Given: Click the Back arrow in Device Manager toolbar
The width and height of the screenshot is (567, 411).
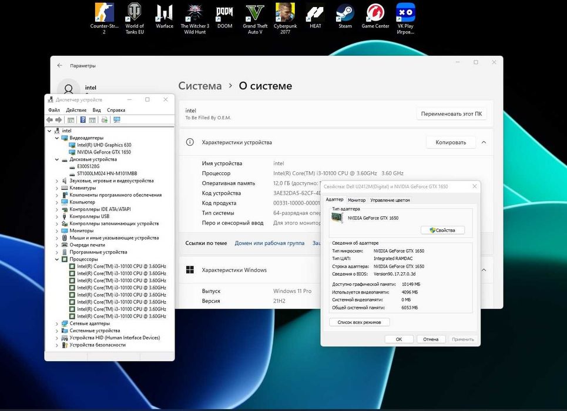Looking at the screenshot, I should [x=49, y=120].
